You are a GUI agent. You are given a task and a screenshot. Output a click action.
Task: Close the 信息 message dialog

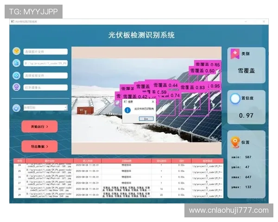pos(153,102)
